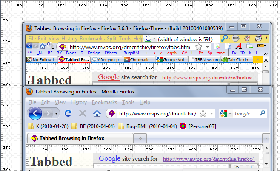Click the red letter A icon in the upper window toolbar
This screenshot has height=171, width=280.
tap(239, 46)
